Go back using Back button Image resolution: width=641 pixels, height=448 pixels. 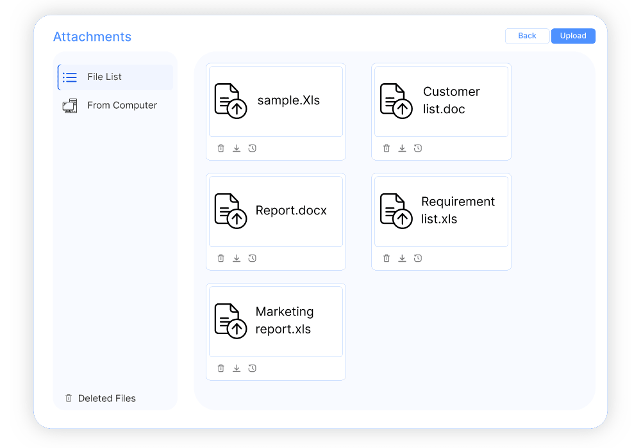(527, 36)
